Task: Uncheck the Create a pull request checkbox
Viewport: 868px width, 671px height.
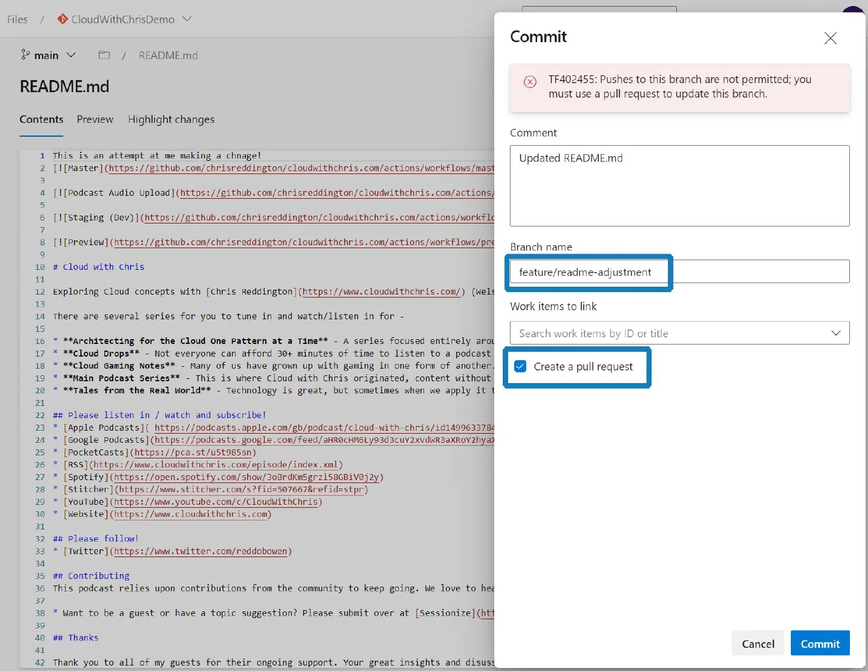Action: pyautogui.click(x=520, y=366)
